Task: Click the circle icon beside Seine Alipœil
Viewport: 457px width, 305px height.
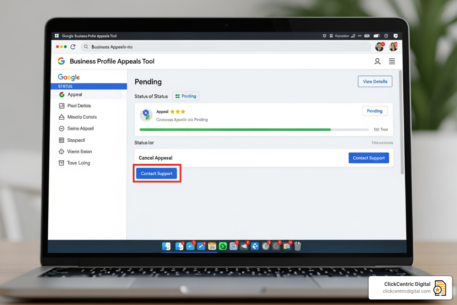Action: 62,129
